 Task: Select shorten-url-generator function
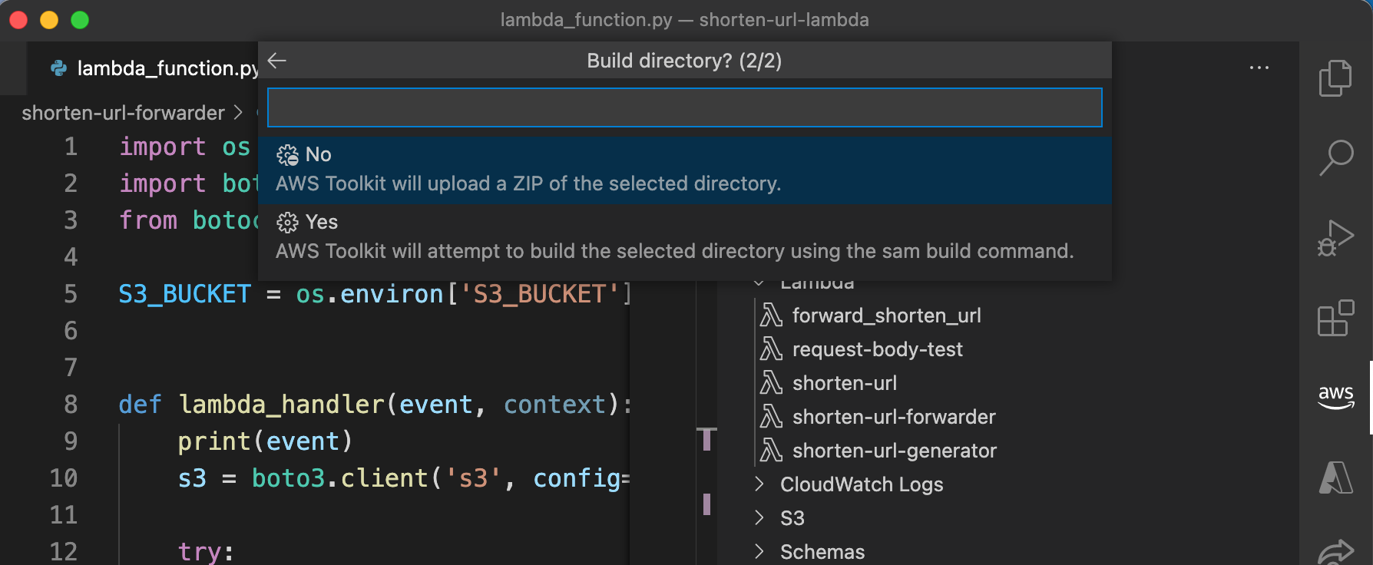point(894,451)
